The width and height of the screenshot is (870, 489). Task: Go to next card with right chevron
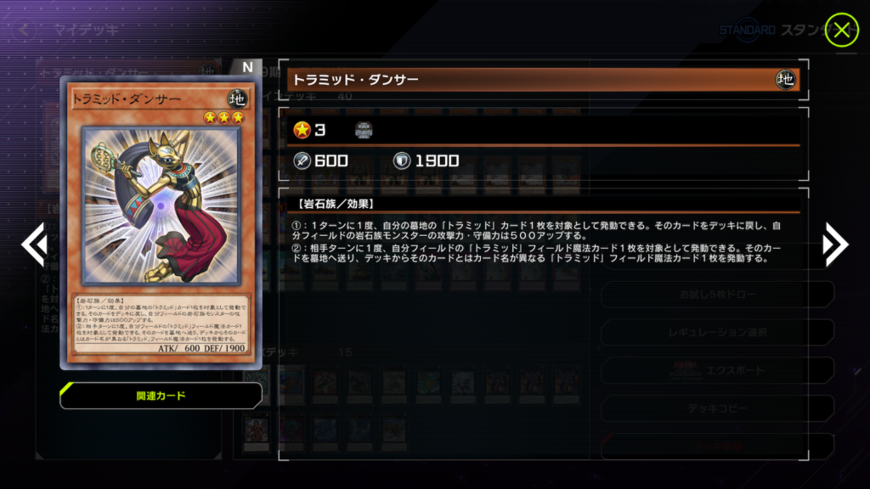pyautogui.click(x=835, y=244)
